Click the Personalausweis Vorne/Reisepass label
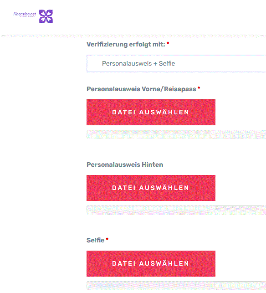 click(x=141, y=89)
